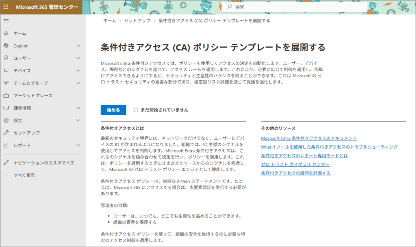
Task: Click the チームとグループ people icon
Action: (6, 83)
